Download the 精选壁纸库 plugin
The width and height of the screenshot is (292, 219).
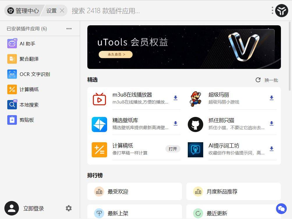176,123
